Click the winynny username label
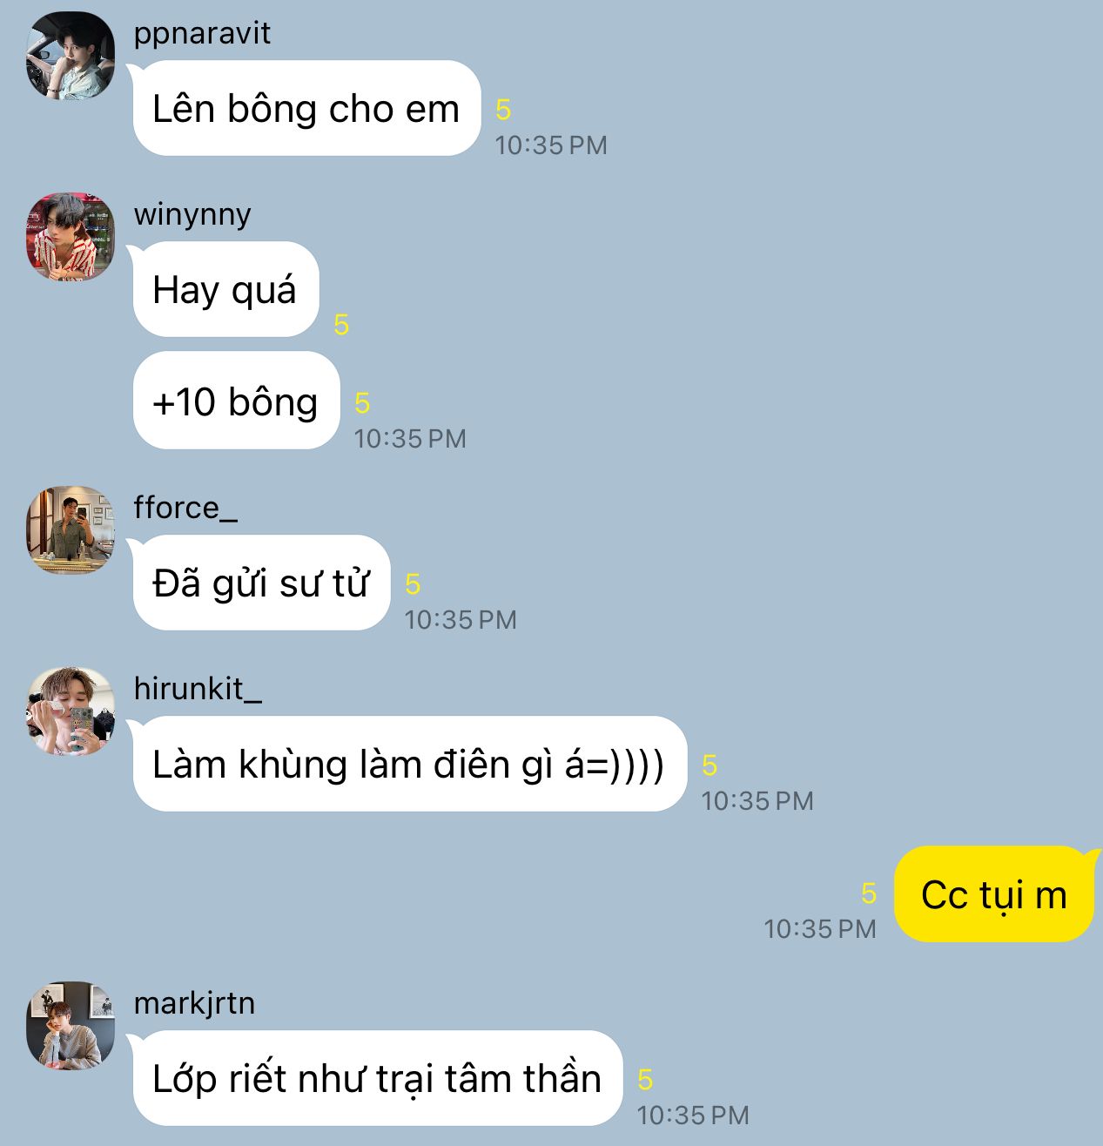The width and height of the screenshot is (1103, 1146). (x=192, y=214)
